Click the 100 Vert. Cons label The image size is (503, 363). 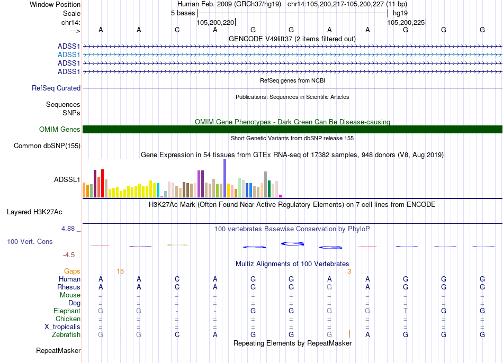(30, 241)
